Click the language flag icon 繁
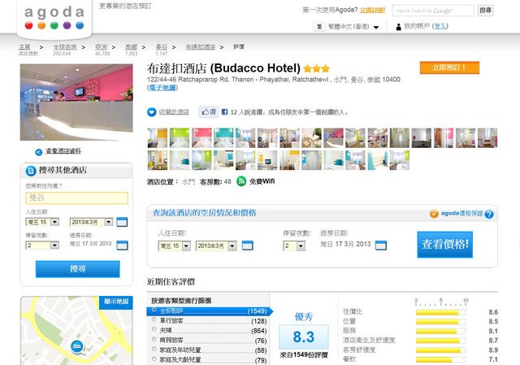 click(x=319, y=27)
